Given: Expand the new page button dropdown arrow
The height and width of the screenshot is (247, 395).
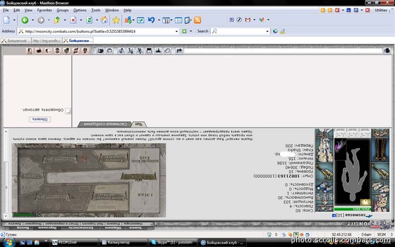Looking at the screenshot, I should (14, 20).
